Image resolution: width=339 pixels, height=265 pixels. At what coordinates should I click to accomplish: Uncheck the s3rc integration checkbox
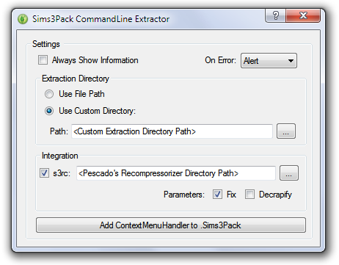coord(44,173)
